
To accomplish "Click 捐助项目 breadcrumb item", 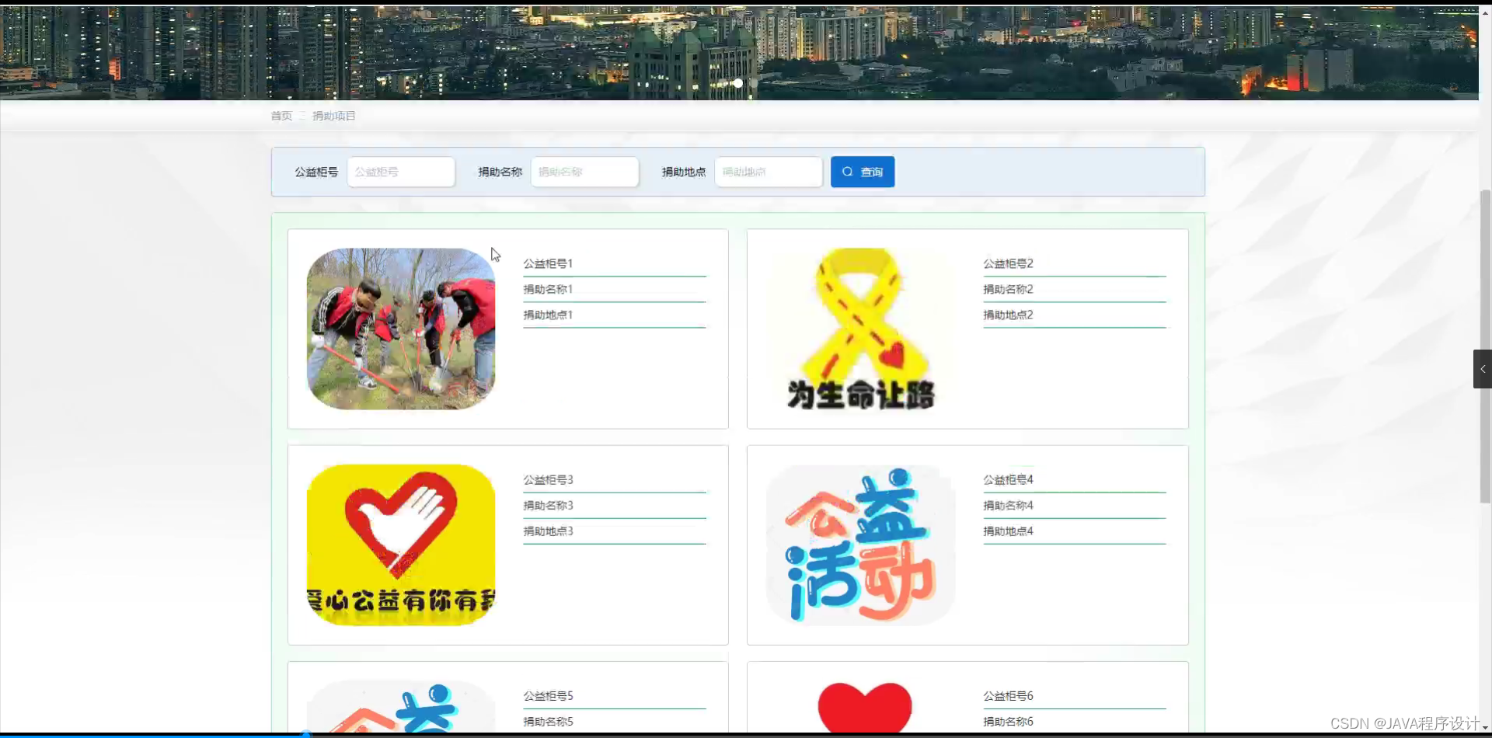I will [333, 116].
